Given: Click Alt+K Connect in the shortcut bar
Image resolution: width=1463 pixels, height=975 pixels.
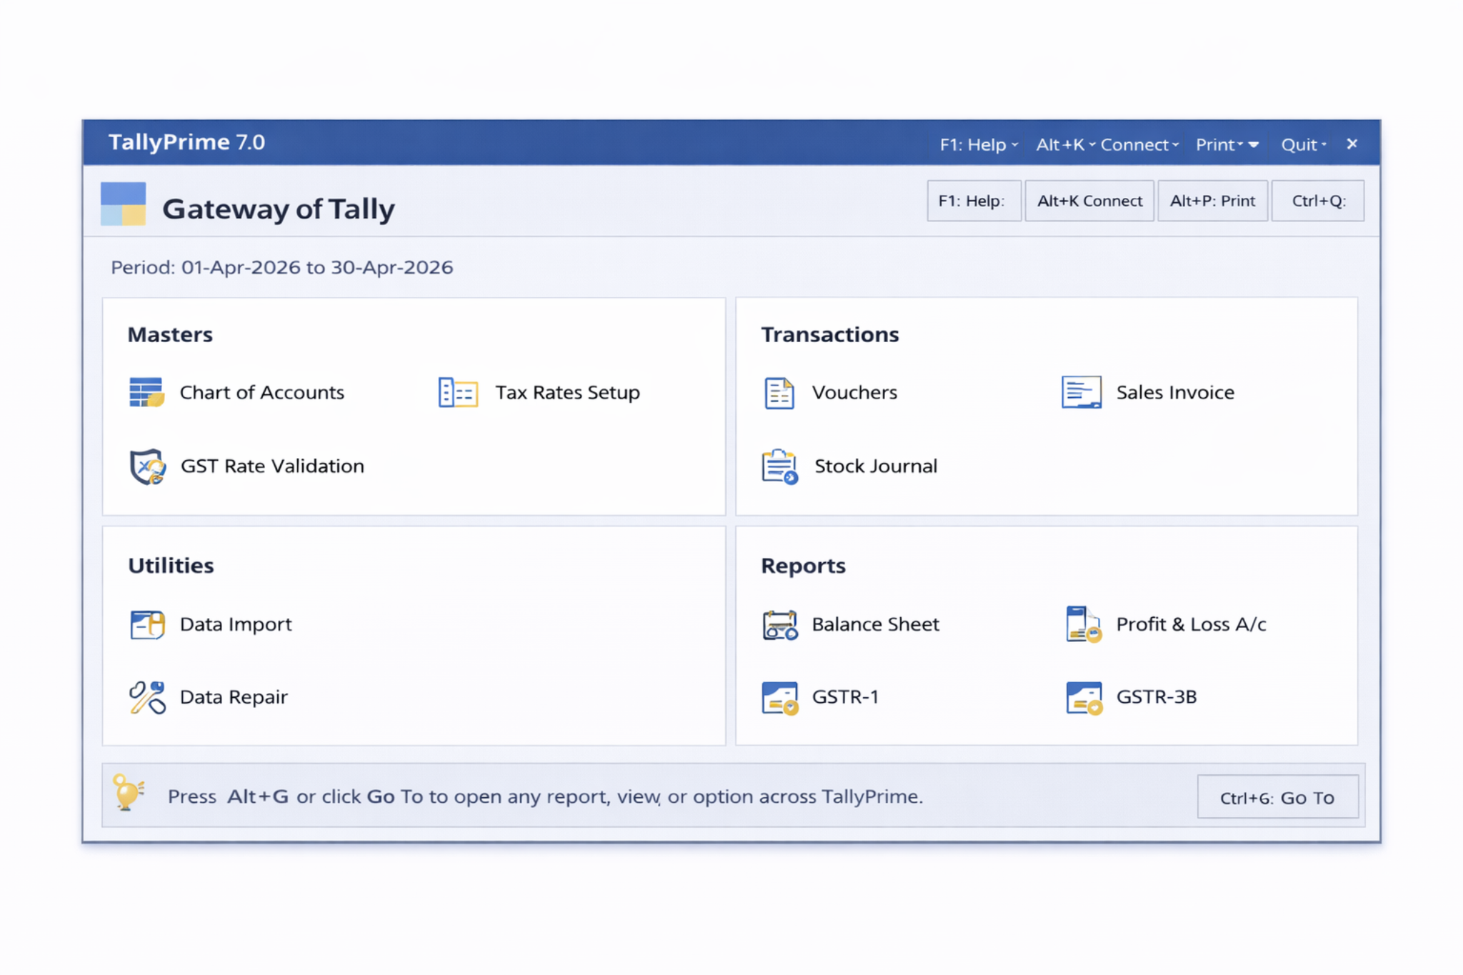Looking at the screenshot, I should (x=1089, y=201).
